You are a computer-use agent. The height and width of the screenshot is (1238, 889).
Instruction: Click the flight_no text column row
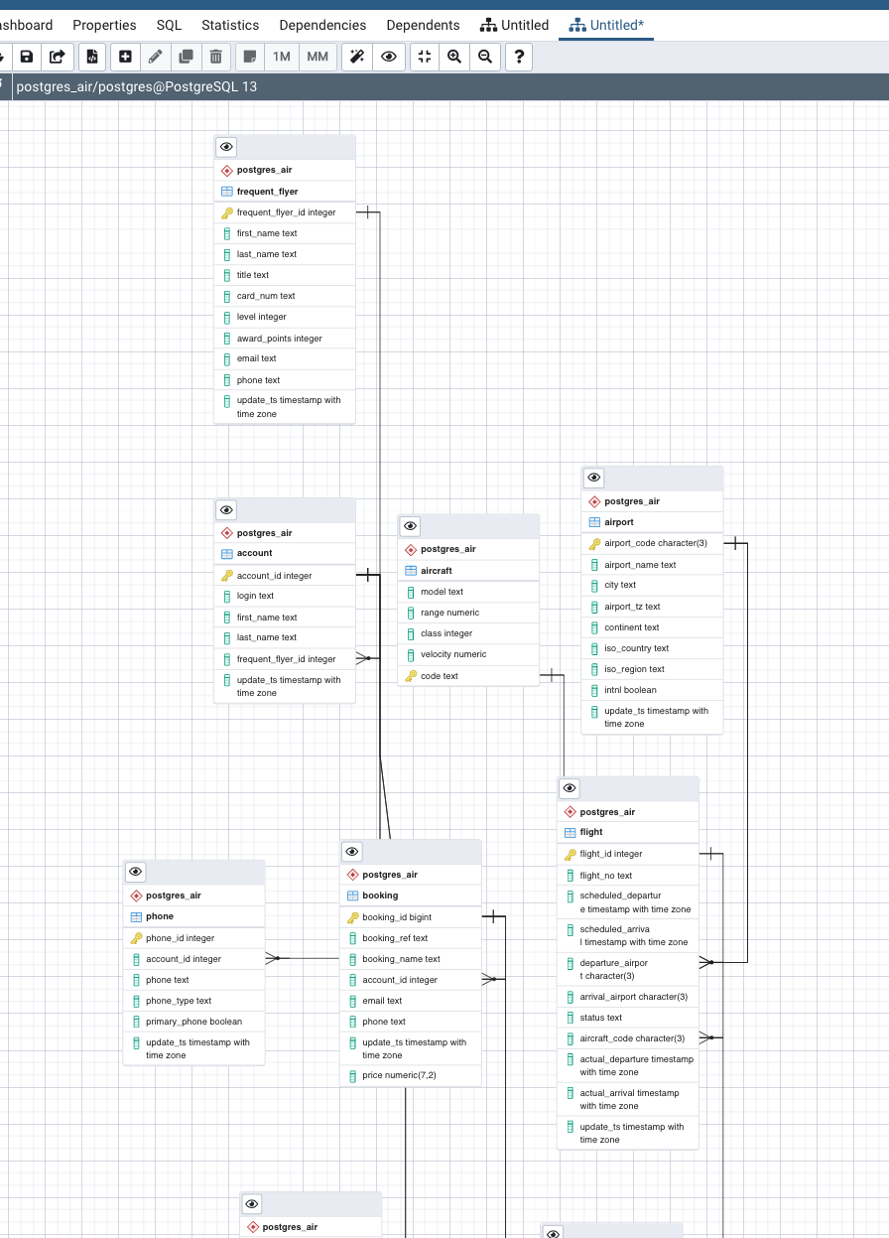[628, 876]
